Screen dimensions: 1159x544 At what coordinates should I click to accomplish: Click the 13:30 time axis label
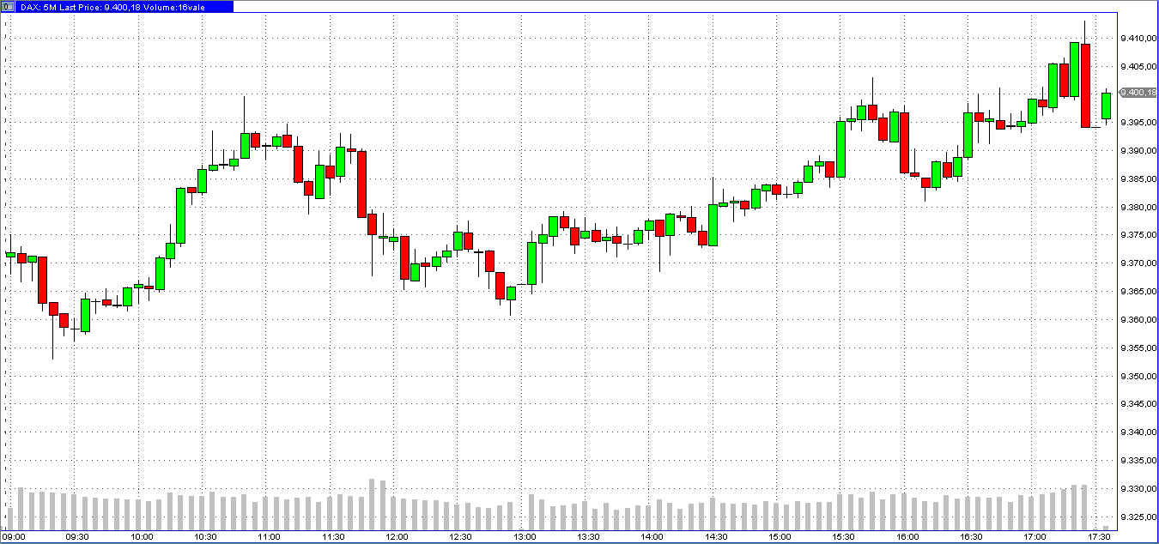[x=588, y=537]
